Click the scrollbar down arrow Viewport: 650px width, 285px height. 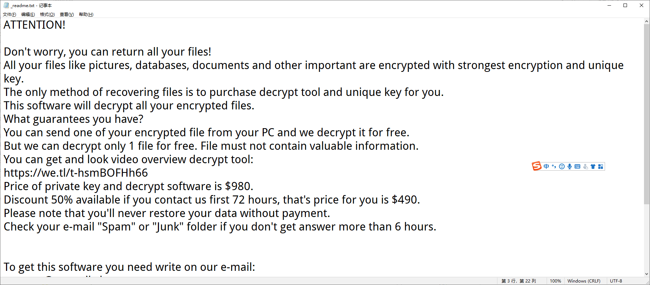point(647,274)
